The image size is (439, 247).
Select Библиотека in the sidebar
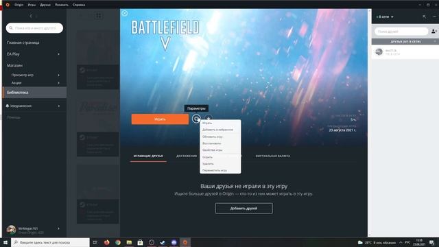[x=34, y=93]
